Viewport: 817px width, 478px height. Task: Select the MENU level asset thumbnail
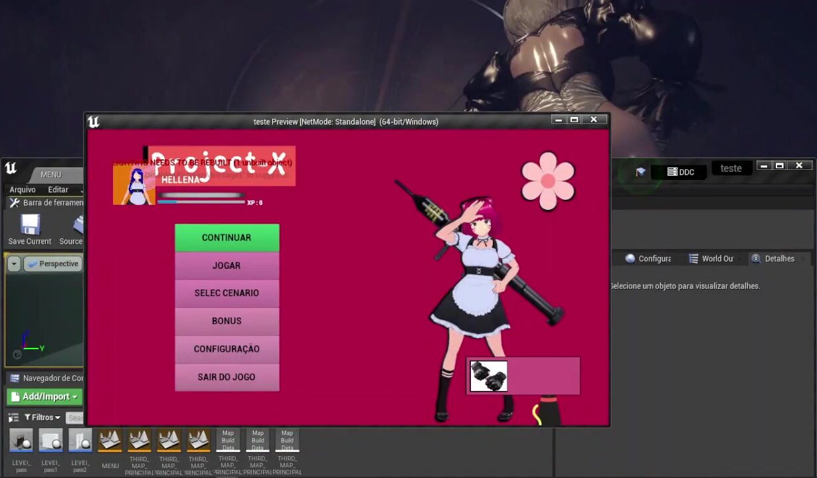coord(110,441)
